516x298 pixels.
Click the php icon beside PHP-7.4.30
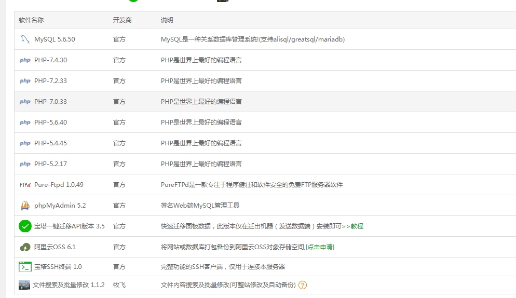click(x=25, y=60)
